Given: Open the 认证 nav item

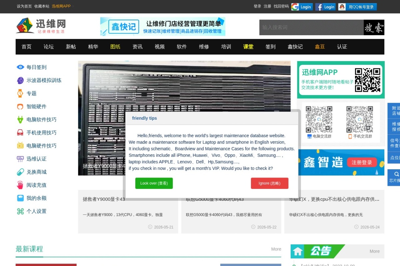Looking at the screenshot, I should pos(342,47).
